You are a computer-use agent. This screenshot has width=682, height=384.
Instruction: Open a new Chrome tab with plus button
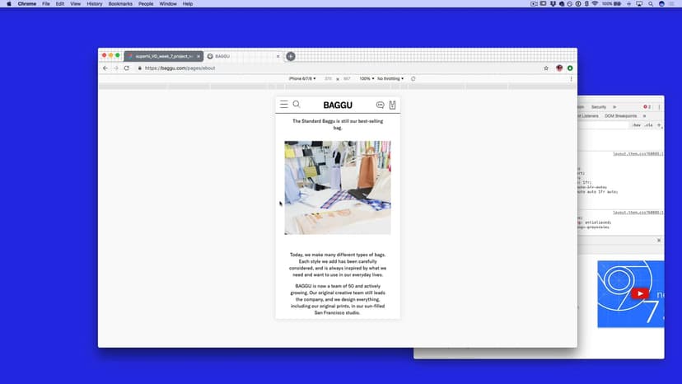(x=291, y=56)
